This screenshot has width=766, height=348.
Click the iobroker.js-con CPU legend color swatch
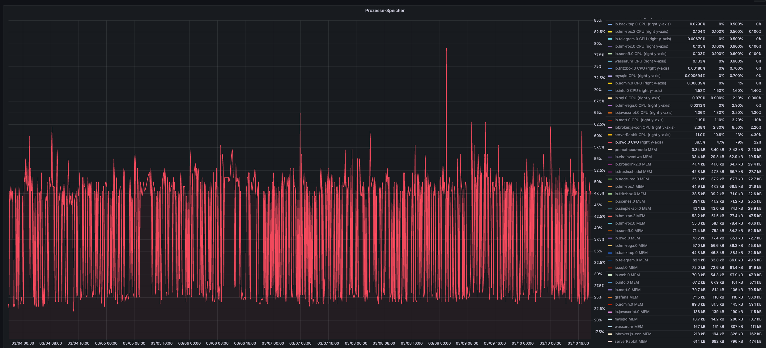click(610, 127)
